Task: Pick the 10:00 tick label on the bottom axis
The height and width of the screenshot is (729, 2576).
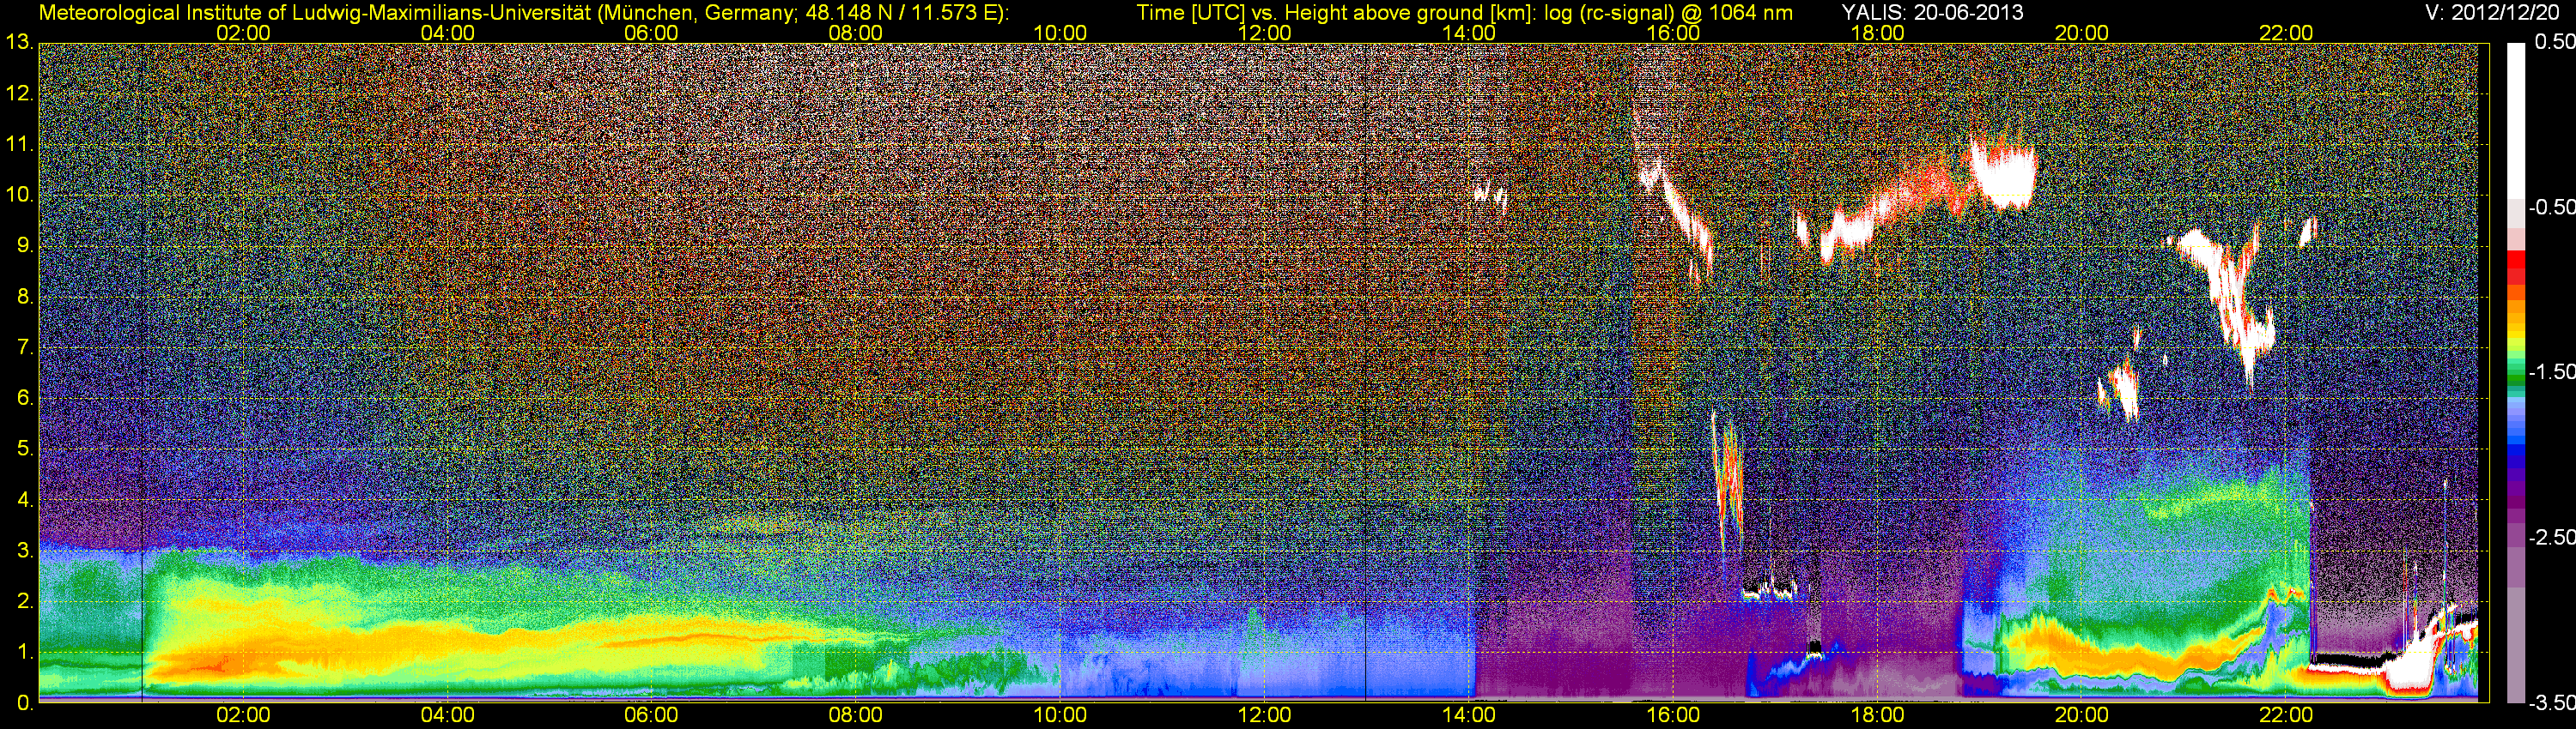Action: [1060, 715]
